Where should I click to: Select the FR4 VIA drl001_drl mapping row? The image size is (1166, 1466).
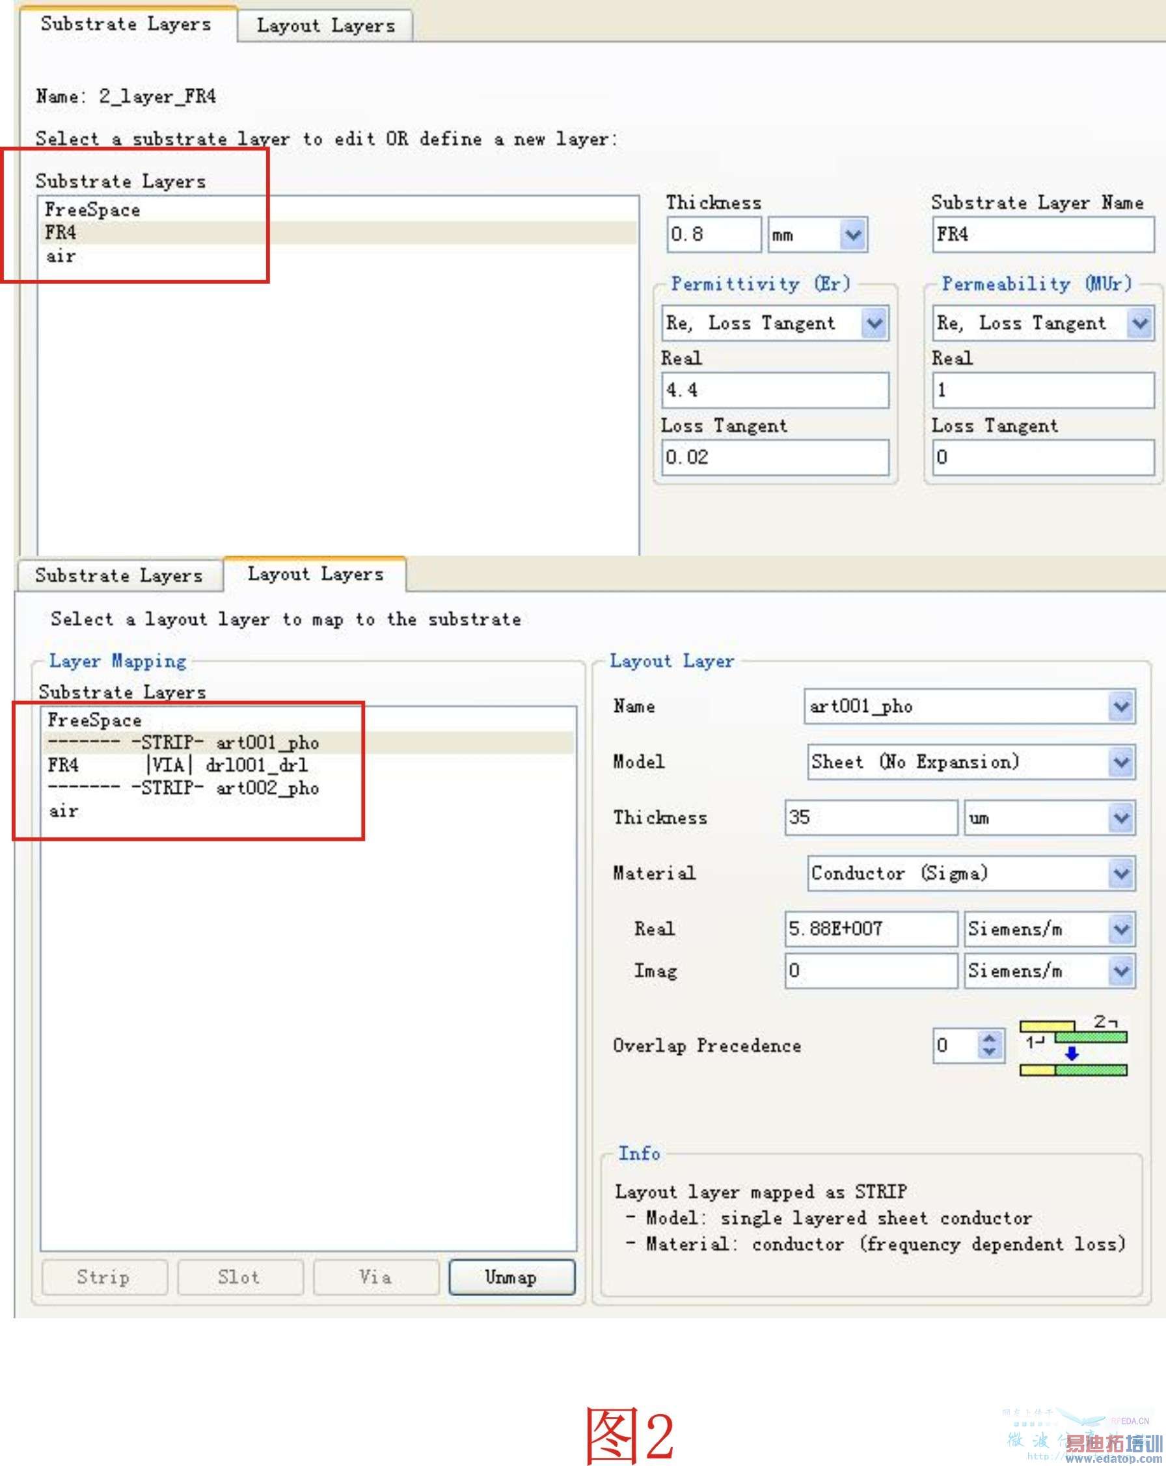pos(308,766)
